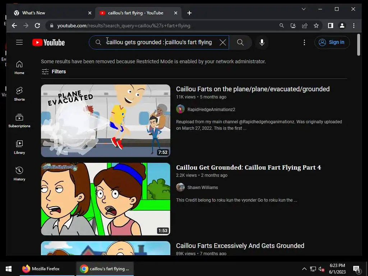Click the YouTube logo
Screen dimensions: 368x276
click(49, 42)
